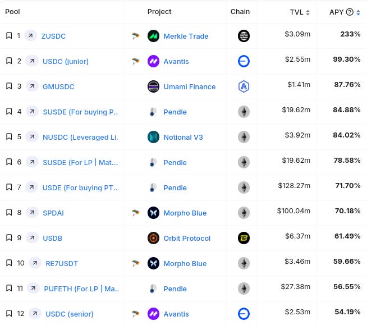Click the Base chain icon in USDC (junior) row
The width and height of the screenshot is (367, 325).
(244, 61)
